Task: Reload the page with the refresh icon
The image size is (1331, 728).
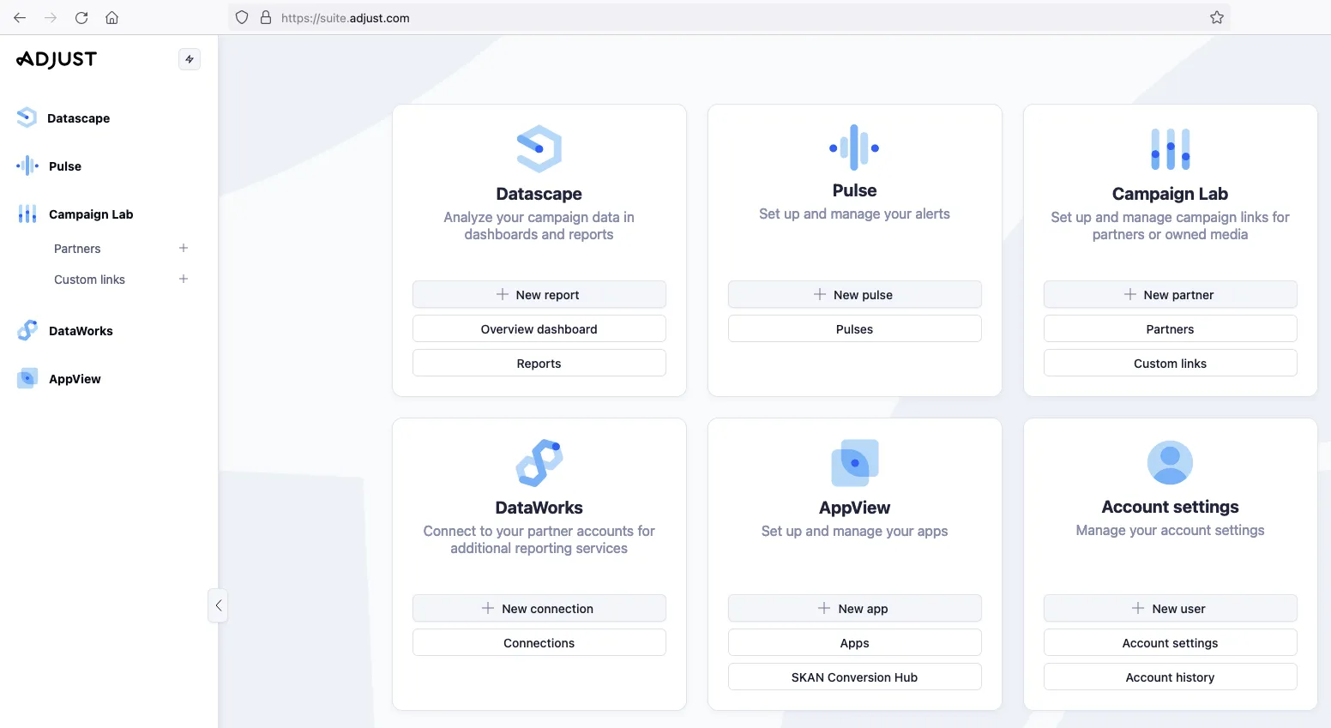Action: point(81,18)
